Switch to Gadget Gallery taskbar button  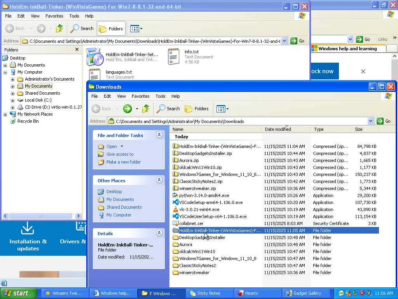tap(307, 294)
